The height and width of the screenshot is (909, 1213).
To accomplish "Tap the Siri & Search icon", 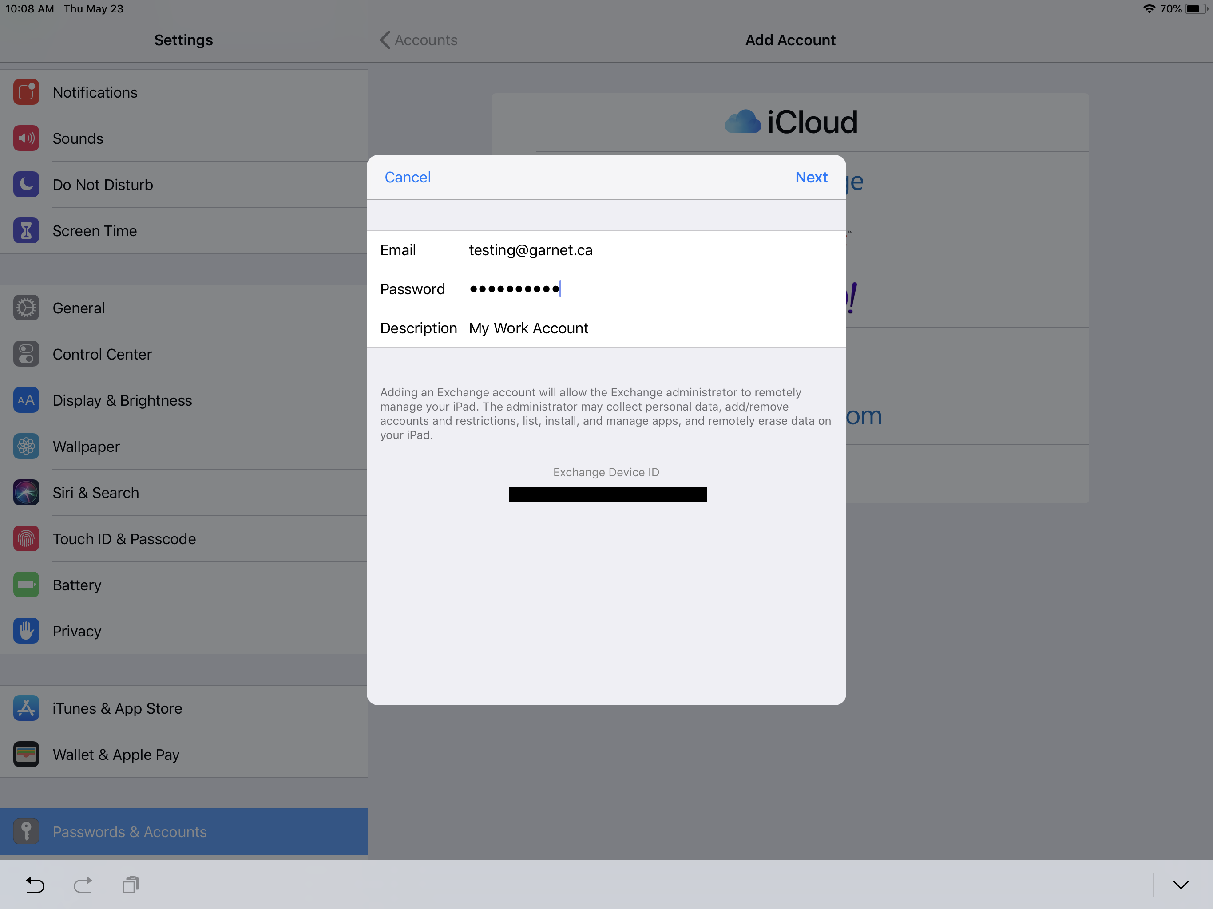I will (x=26, y=492).
